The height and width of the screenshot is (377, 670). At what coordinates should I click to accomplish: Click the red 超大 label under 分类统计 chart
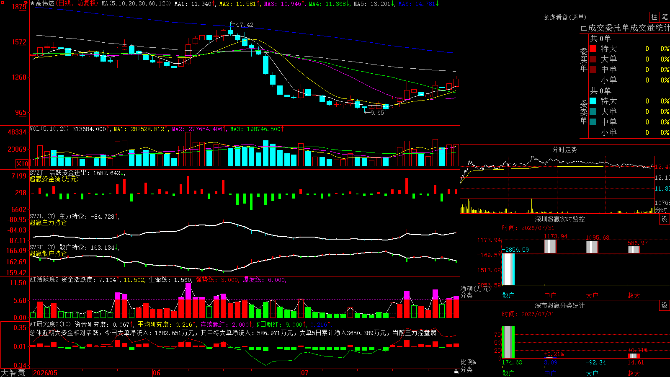pyautogui.click(x=634, y=373)
